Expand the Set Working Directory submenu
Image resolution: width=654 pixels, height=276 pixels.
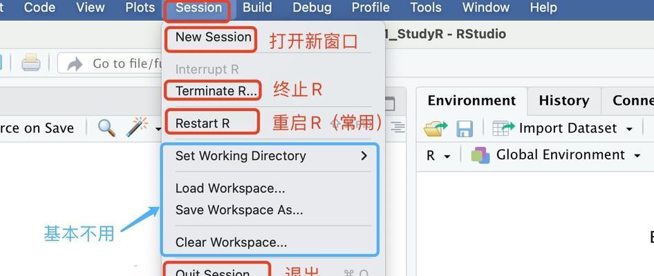[272, 156]
